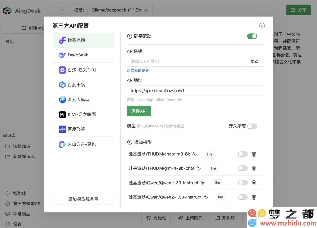Click 新建知识库 entry in sidebar

(20, 156)
